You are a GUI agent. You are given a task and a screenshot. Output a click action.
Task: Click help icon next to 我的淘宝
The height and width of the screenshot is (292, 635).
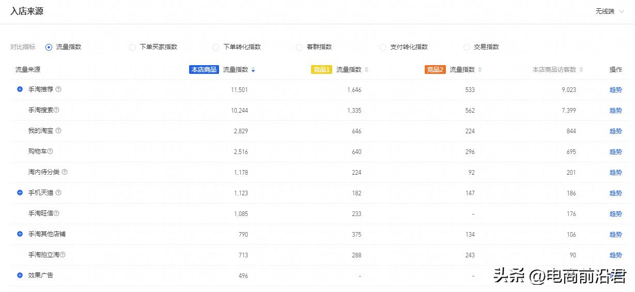(x=58, y=131)
